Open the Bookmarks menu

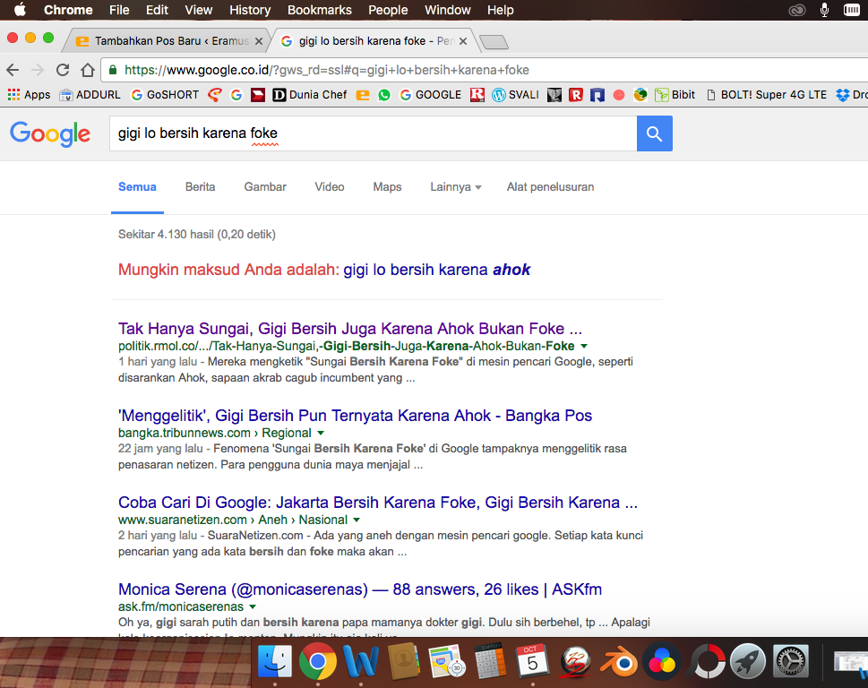[x=320, y=10]
